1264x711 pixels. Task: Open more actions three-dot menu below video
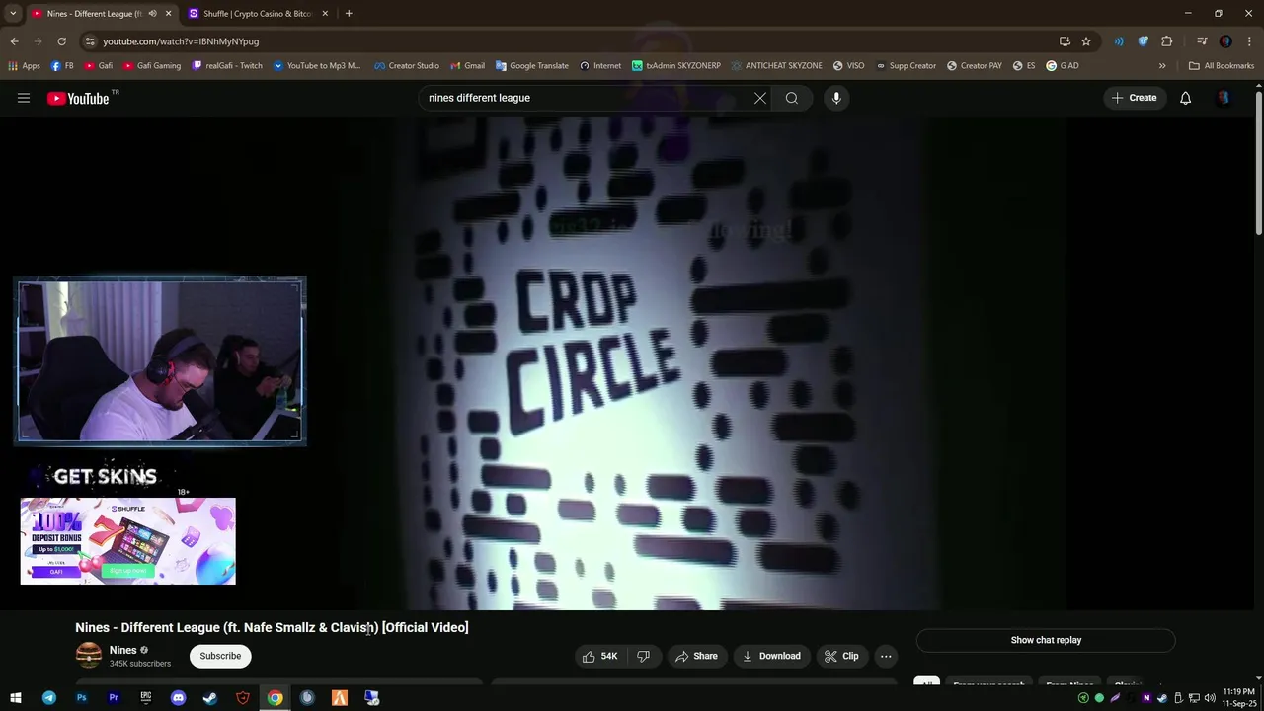click(x=886, y=656)
